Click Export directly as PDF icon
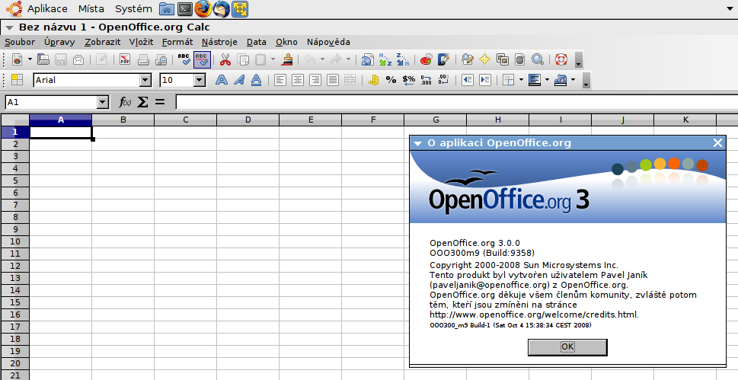 (125, 60)
